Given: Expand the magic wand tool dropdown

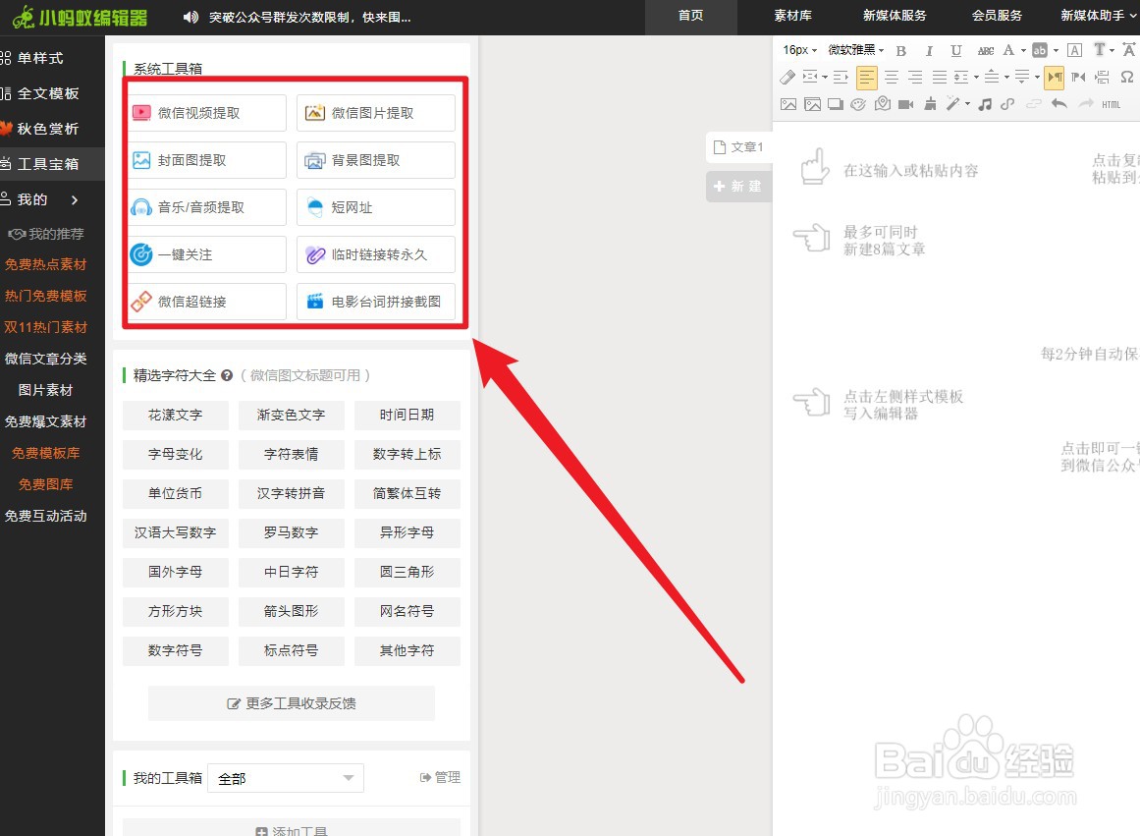Looking at the screenshot, I should click(968, 104).
